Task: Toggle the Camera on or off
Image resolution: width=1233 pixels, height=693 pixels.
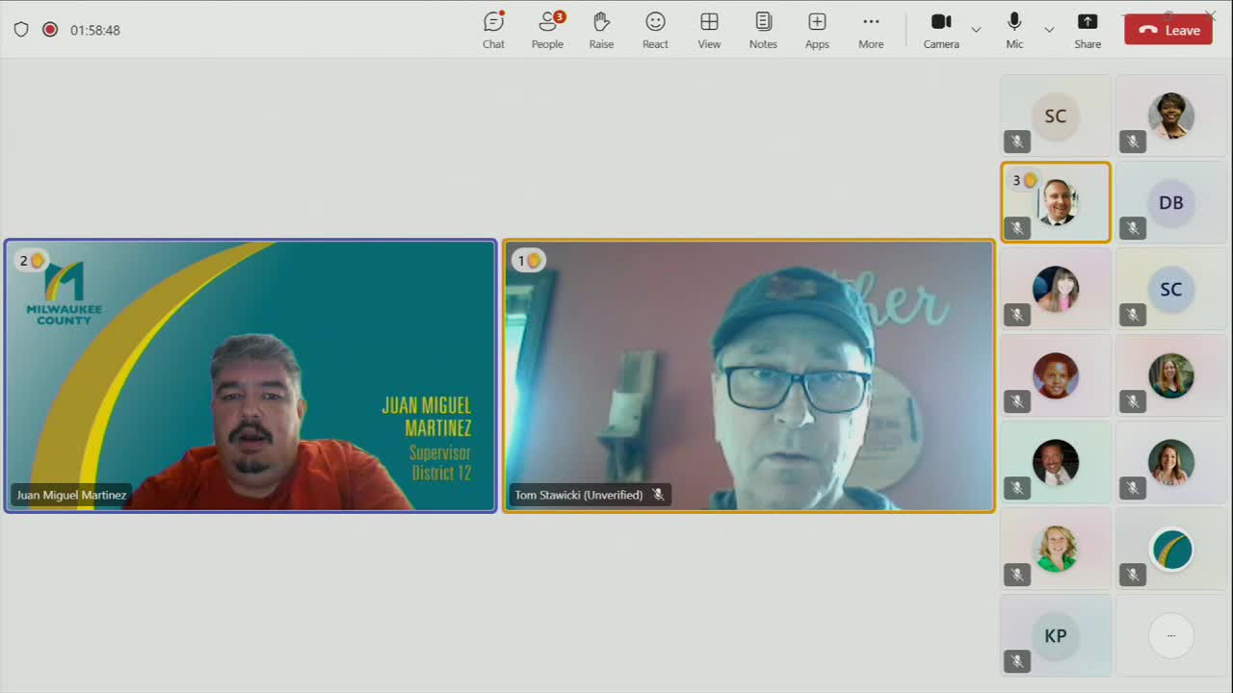Action: pos(941,30)
